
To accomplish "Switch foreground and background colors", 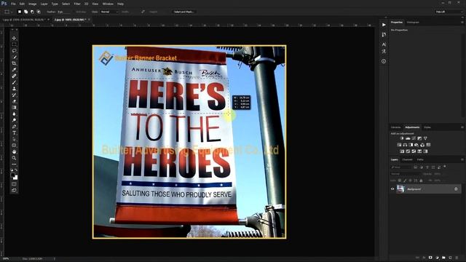I will point(16,170).
